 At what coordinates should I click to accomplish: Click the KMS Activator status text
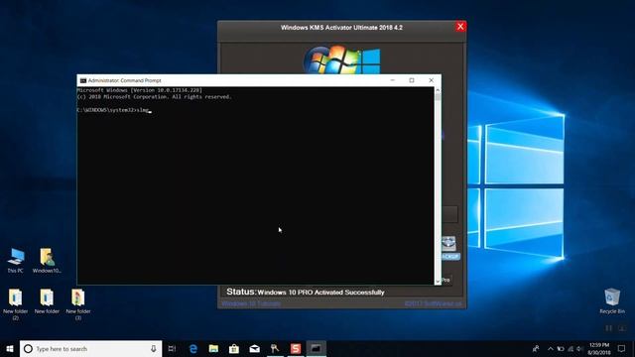point(306,292)
